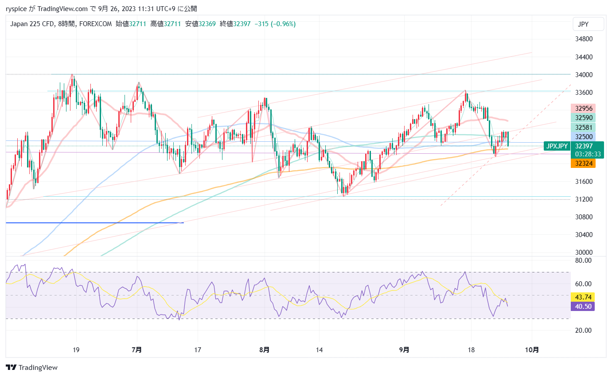The width and height of the screenshot is (612, 377).
Task: Click the 17 date axis label
Action: coord(198,350)
